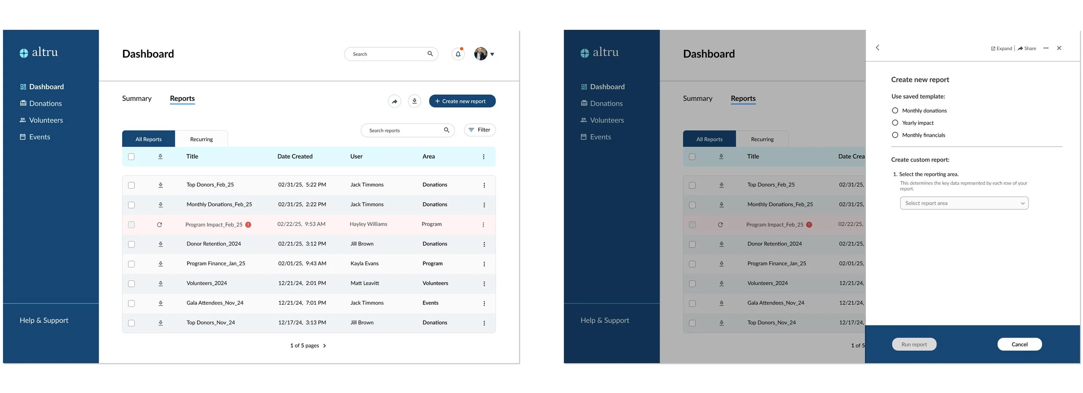Focus the top Search field in left screen
Screen dimensions: 1083x393
[x=391, y=54]
